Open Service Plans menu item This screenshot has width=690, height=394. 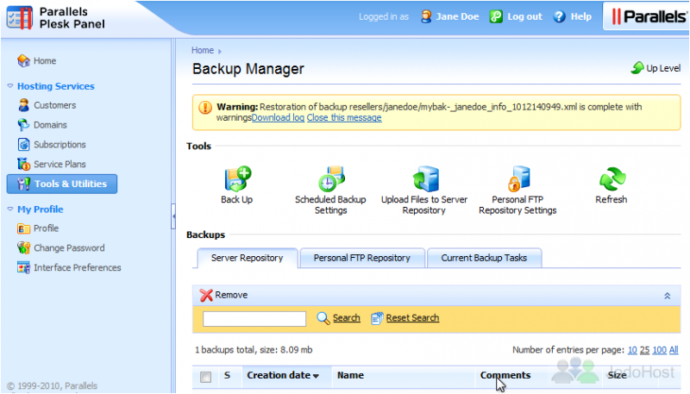tap(60, 164)
